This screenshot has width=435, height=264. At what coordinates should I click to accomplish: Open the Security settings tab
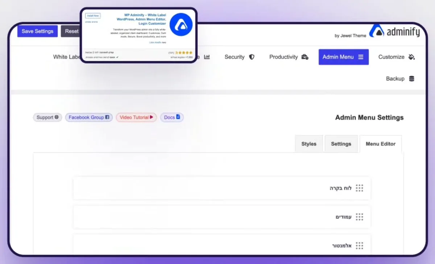[239, 57]
